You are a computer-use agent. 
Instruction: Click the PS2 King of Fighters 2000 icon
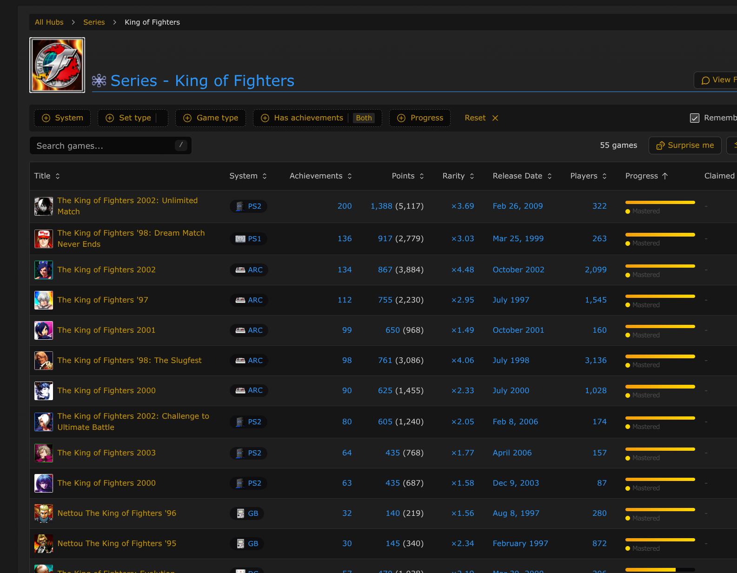click(x=44, y=483)
